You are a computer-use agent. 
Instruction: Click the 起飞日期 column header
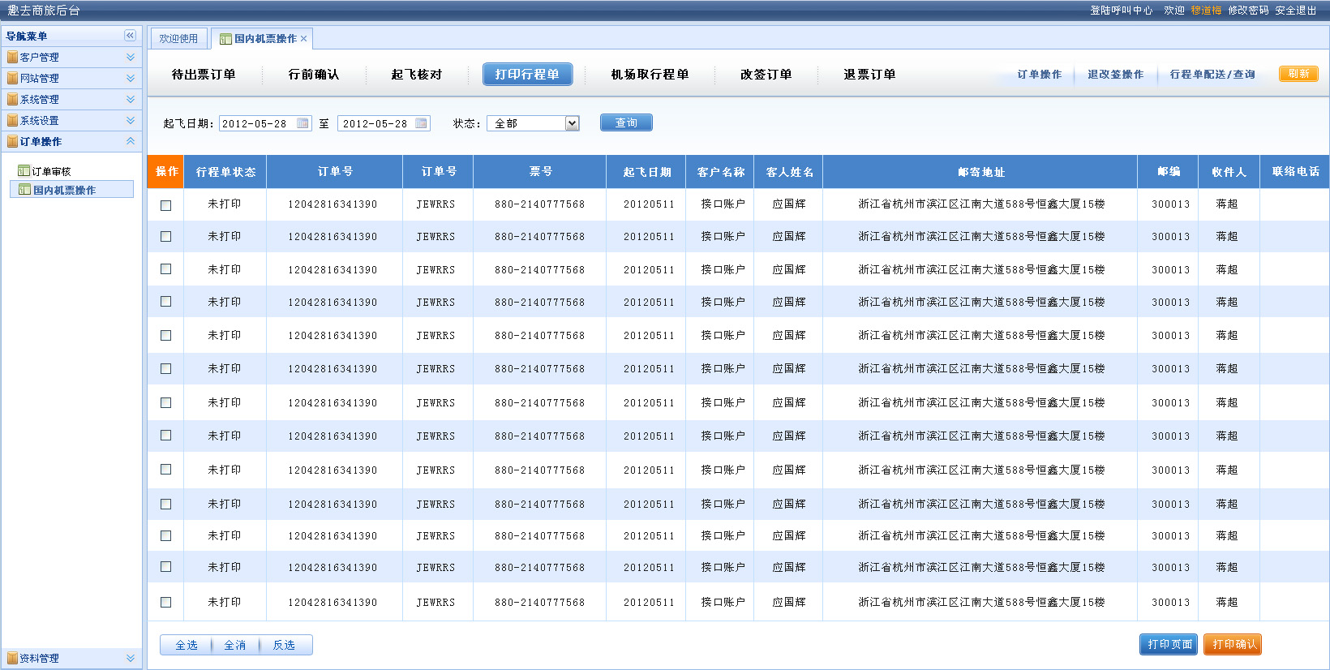[x=646, y=172]
